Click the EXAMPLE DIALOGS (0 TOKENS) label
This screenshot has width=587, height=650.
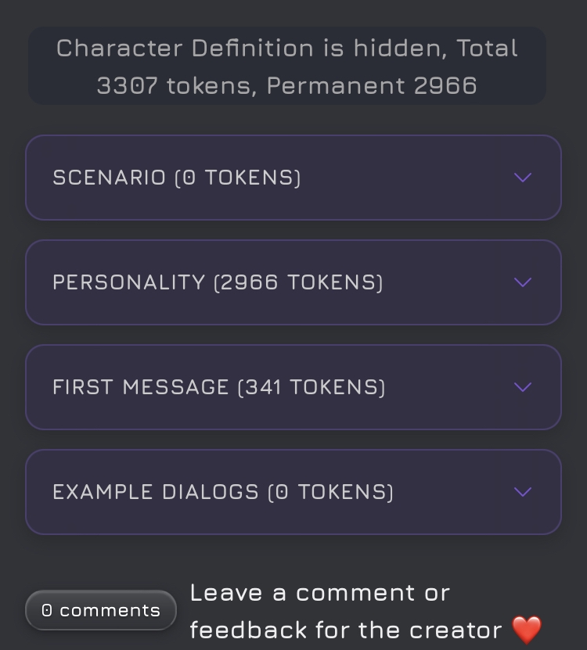pos(223,492)
